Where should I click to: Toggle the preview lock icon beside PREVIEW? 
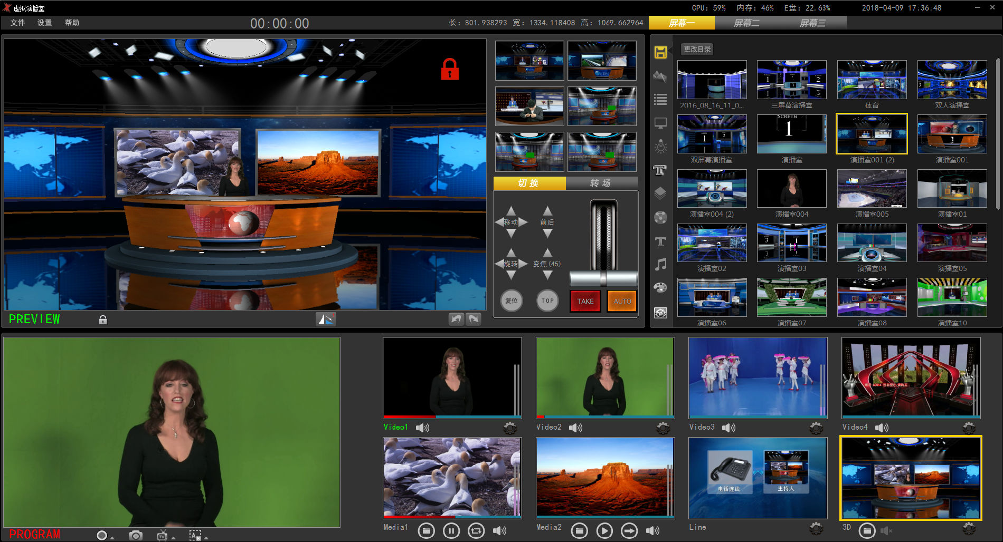(103, 320)
